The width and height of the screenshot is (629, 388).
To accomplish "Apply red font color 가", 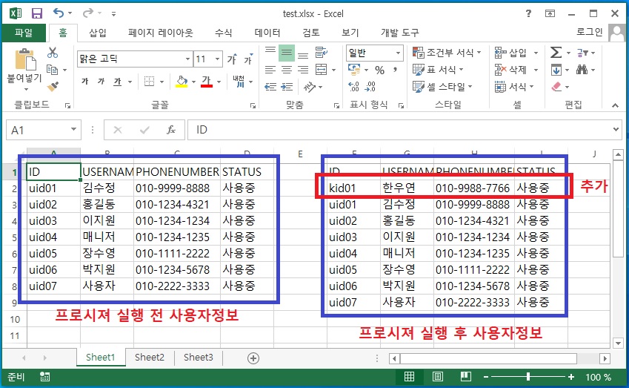I will (207, 82).
